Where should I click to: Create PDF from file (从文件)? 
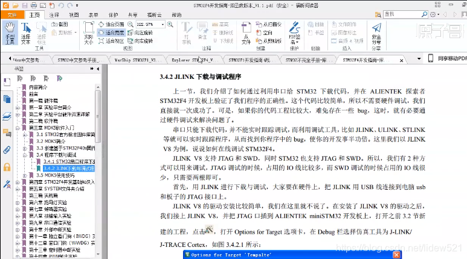point(246,33)
